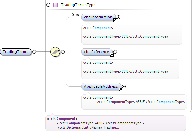The width and height of the screenshot is (192, 132).
Task: Click the TradingTermsType complex type square icon
Action: (56, 5)
